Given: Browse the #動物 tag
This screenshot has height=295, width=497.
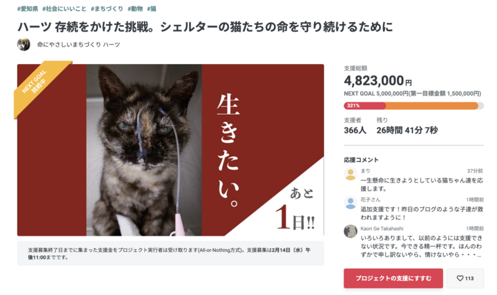Looking at the screenshot, I should (135, 9).
